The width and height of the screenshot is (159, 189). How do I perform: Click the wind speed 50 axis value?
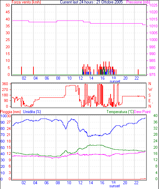point(8,5)
